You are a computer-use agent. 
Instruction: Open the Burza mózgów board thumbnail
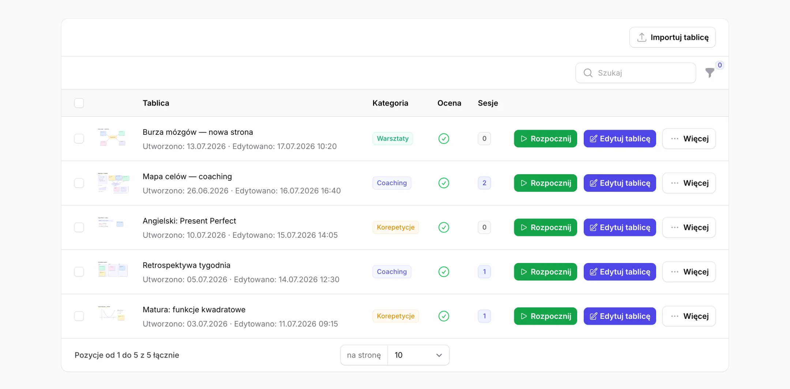point(113,138)
